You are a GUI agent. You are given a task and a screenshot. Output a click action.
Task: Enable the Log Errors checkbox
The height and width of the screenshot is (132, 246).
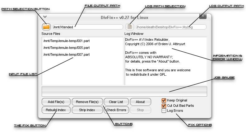[164, 111]
